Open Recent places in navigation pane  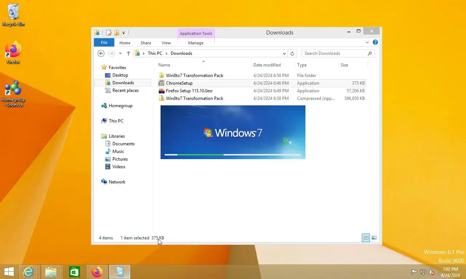(125, 90)
